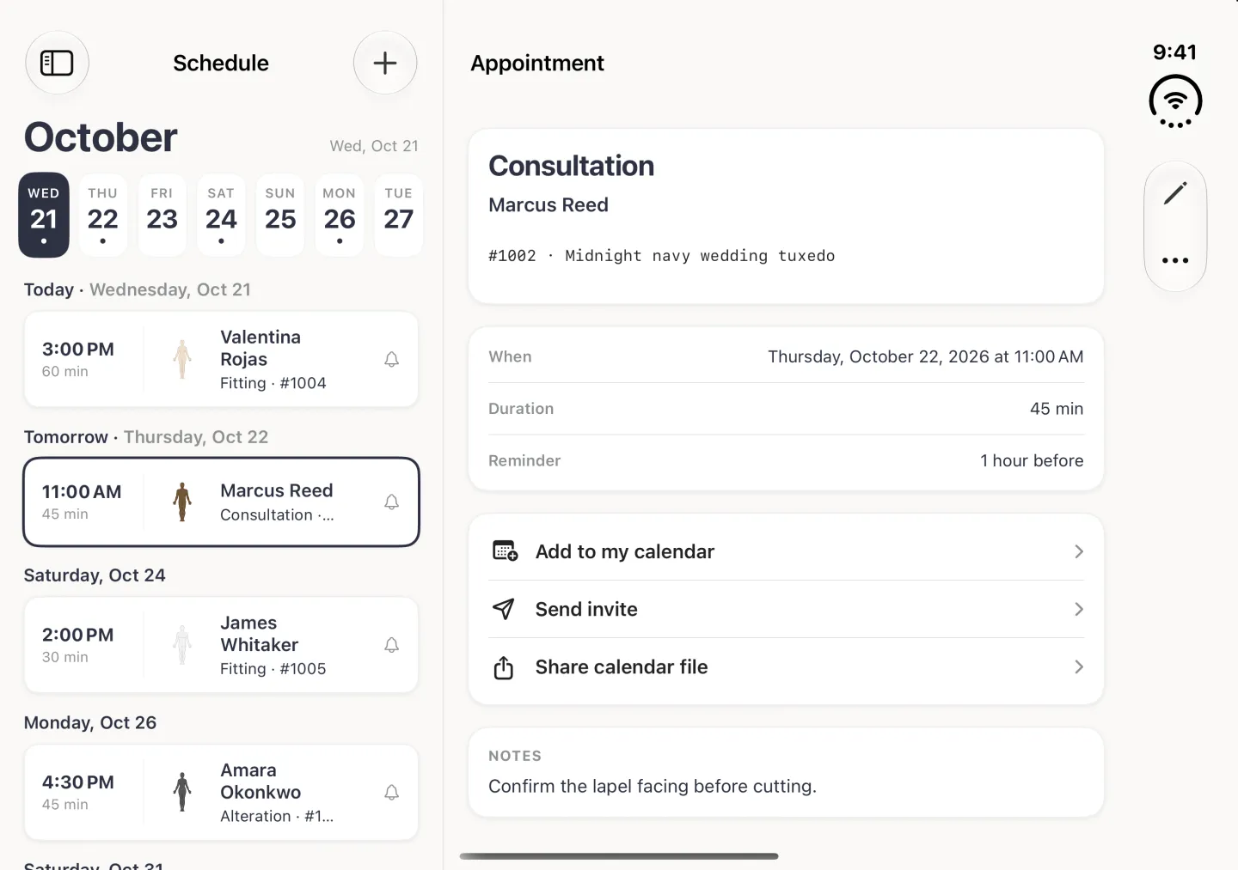
Task: Open chevron on Add to my calendar row
Action: click(x=1079, y=551)
